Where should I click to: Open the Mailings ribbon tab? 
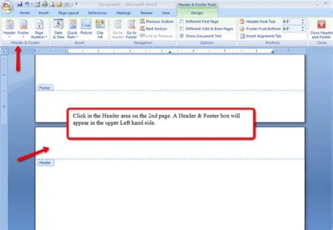tap(123, 13)
